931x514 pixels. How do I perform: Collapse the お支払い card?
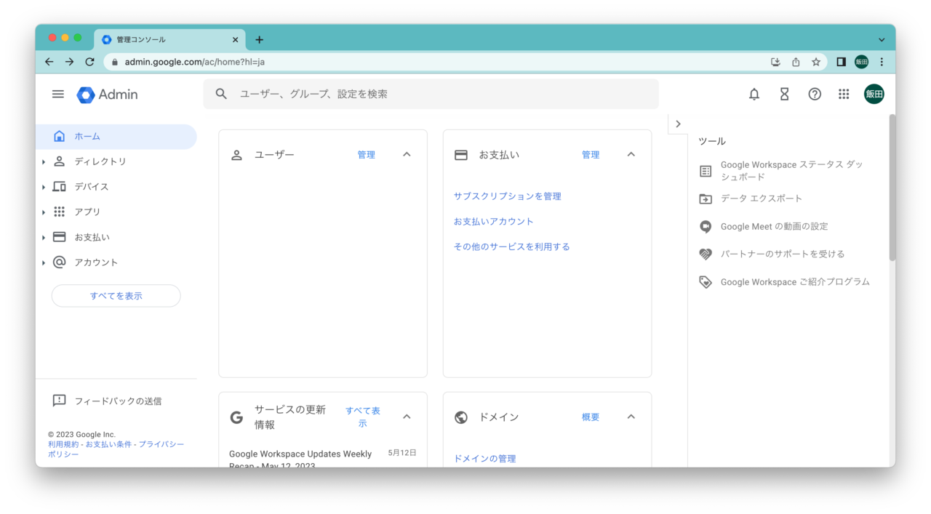[x=631, y=154]
